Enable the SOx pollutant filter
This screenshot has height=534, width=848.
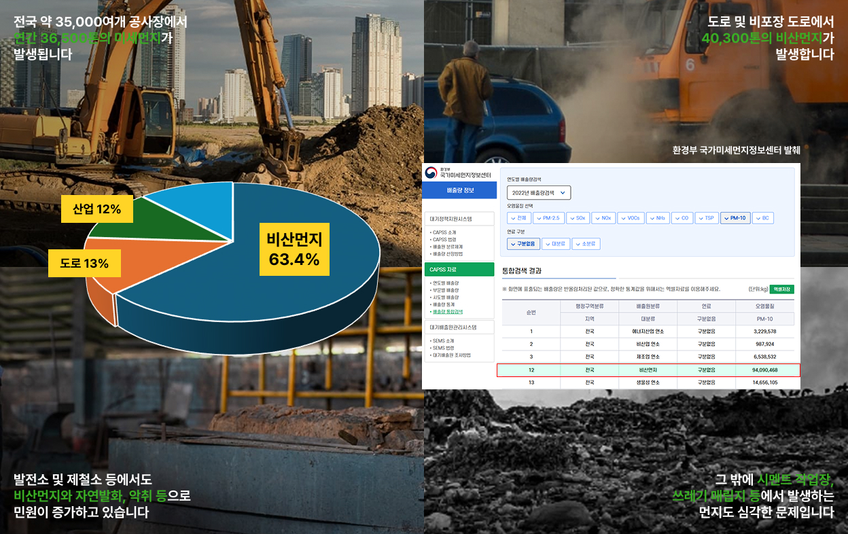coord(578,218)
